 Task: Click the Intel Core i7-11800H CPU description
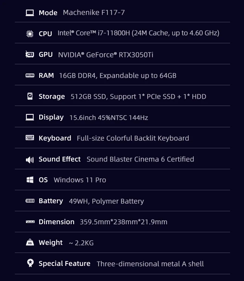coord(138,33)
